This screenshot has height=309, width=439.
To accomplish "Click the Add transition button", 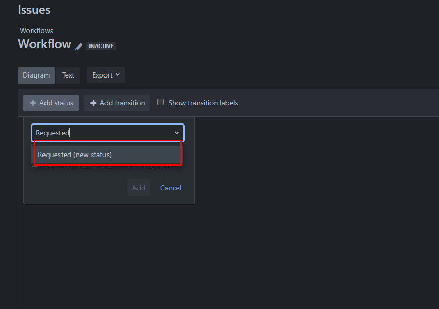I will [117, 103].
